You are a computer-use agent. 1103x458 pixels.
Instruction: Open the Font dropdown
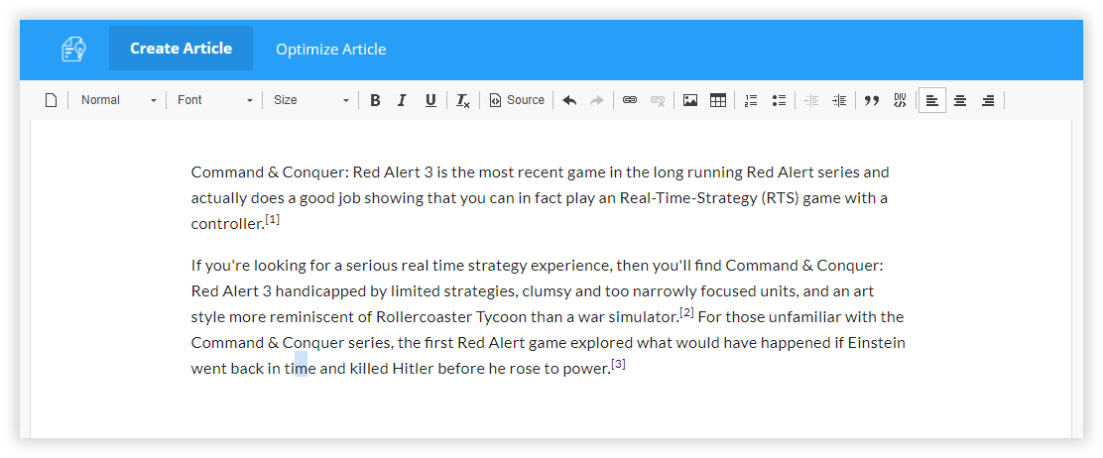(214, 100)
